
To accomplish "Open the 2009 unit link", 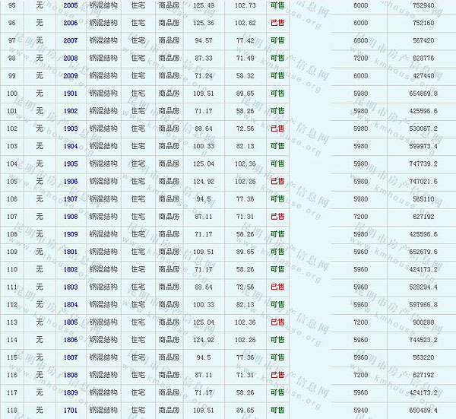I will [70, 75].
